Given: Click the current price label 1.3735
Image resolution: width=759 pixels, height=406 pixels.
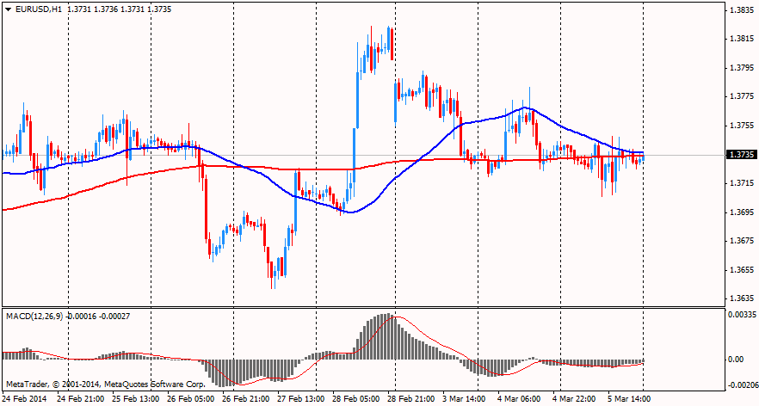Looking at the screenshot, I should pos(741,155).
